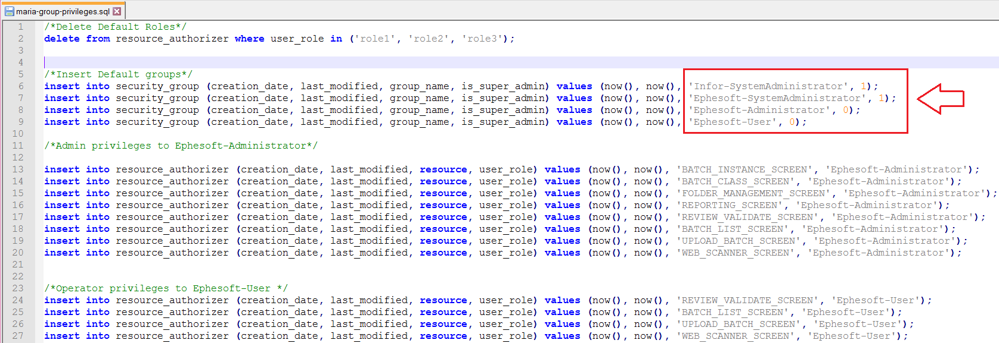Click the save-state disk icon on the file tab
Viewport: 999px width, 343px height.
(x=9, y=11)
